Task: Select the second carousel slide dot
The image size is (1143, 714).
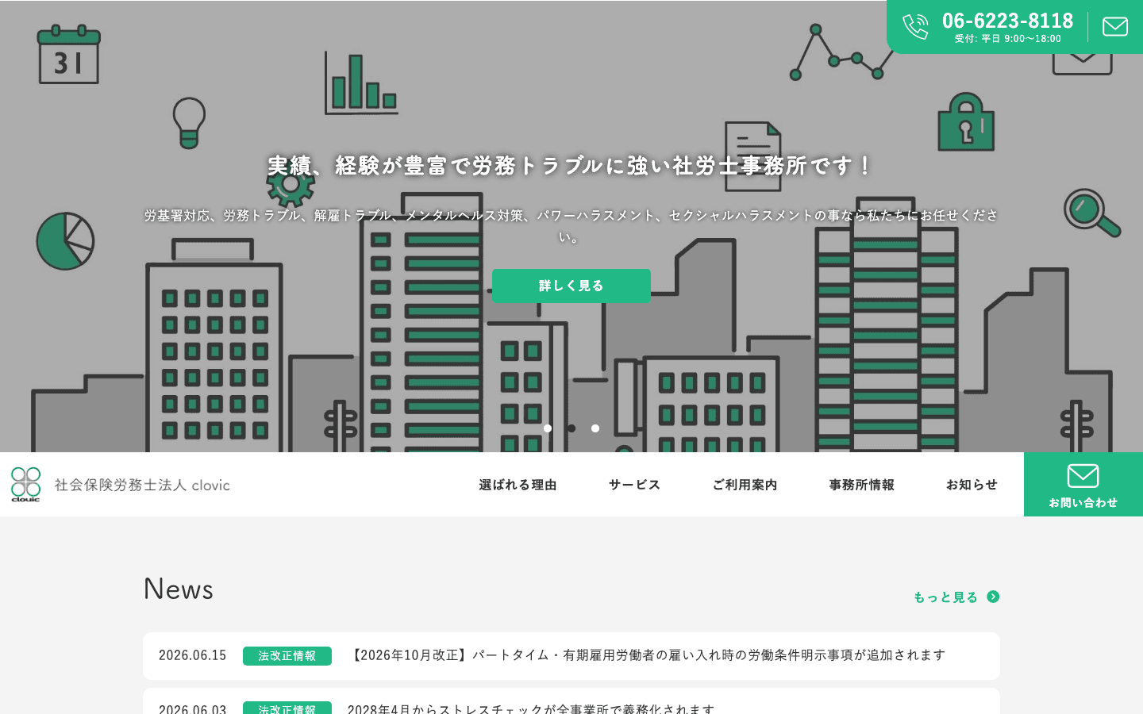Action: pos(571,428)
